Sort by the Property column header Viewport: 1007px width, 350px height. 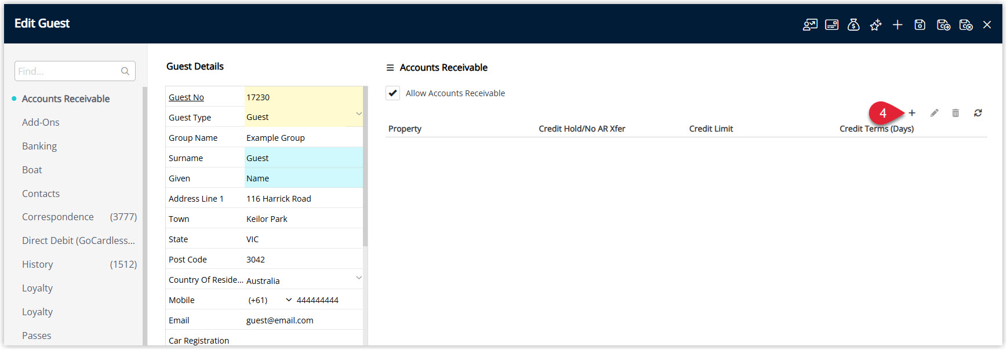(405, 129)
